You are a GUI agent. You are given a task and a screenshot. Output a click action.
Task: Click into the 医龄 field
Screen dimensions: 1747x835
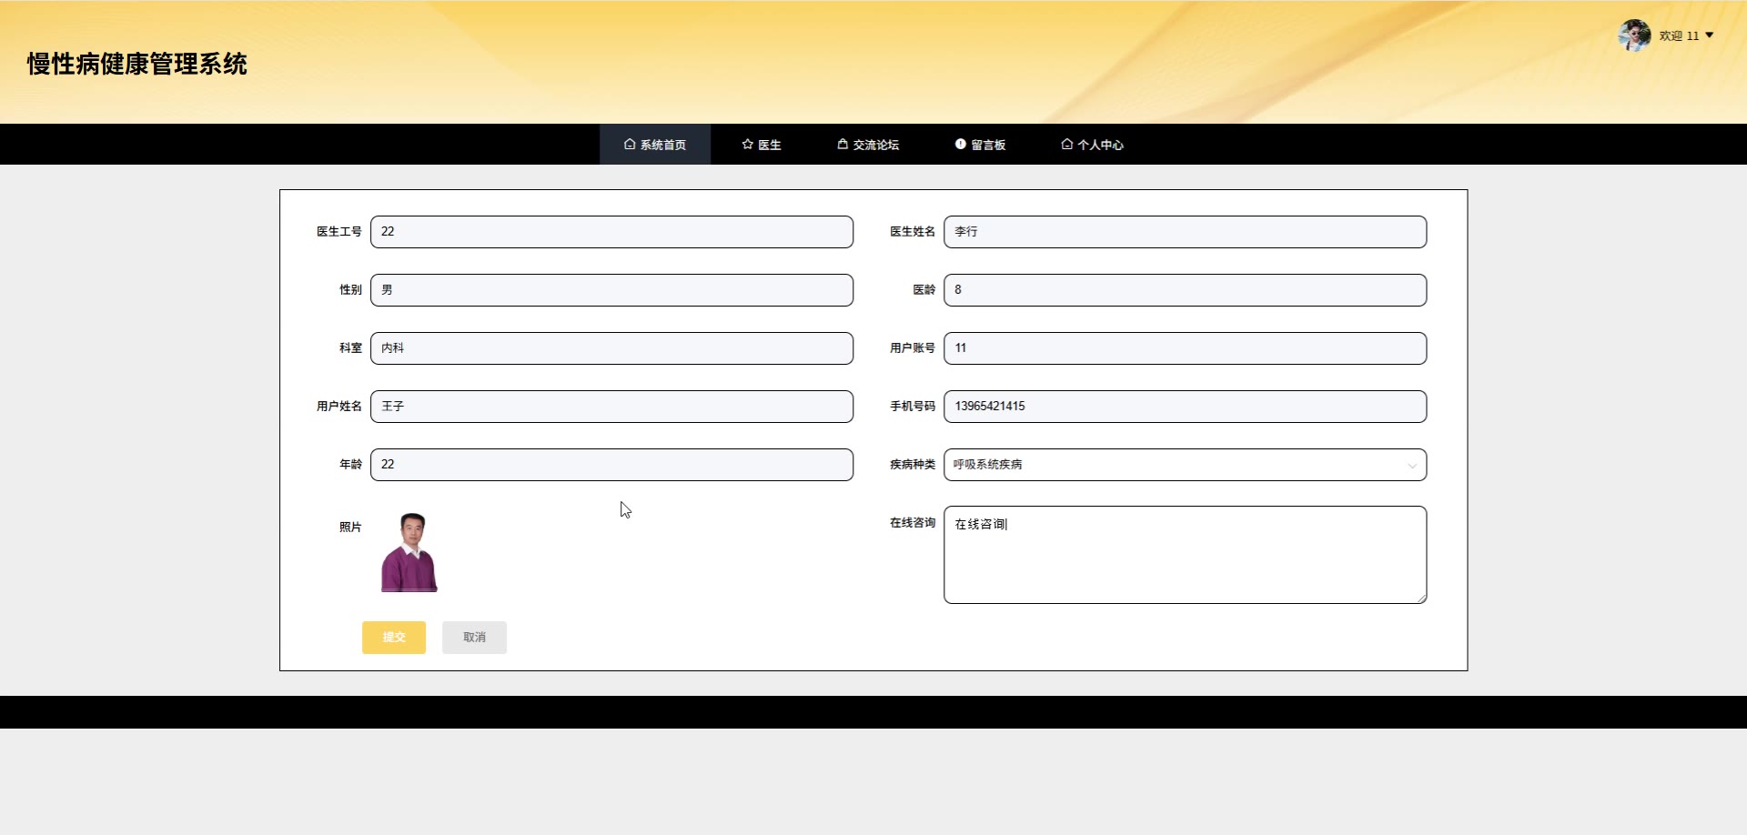1185,290
